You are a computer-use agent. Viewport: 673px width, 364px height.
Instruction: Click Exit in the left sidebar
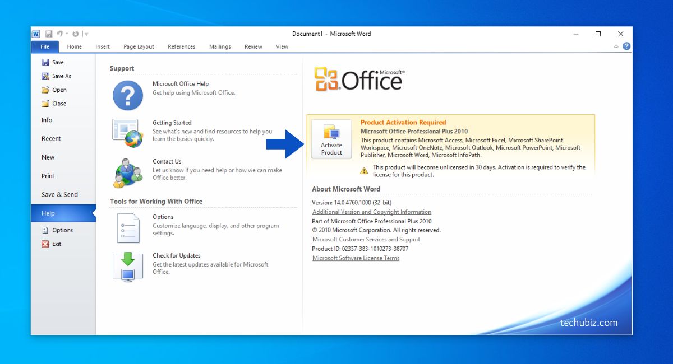[x=52, y=244]
